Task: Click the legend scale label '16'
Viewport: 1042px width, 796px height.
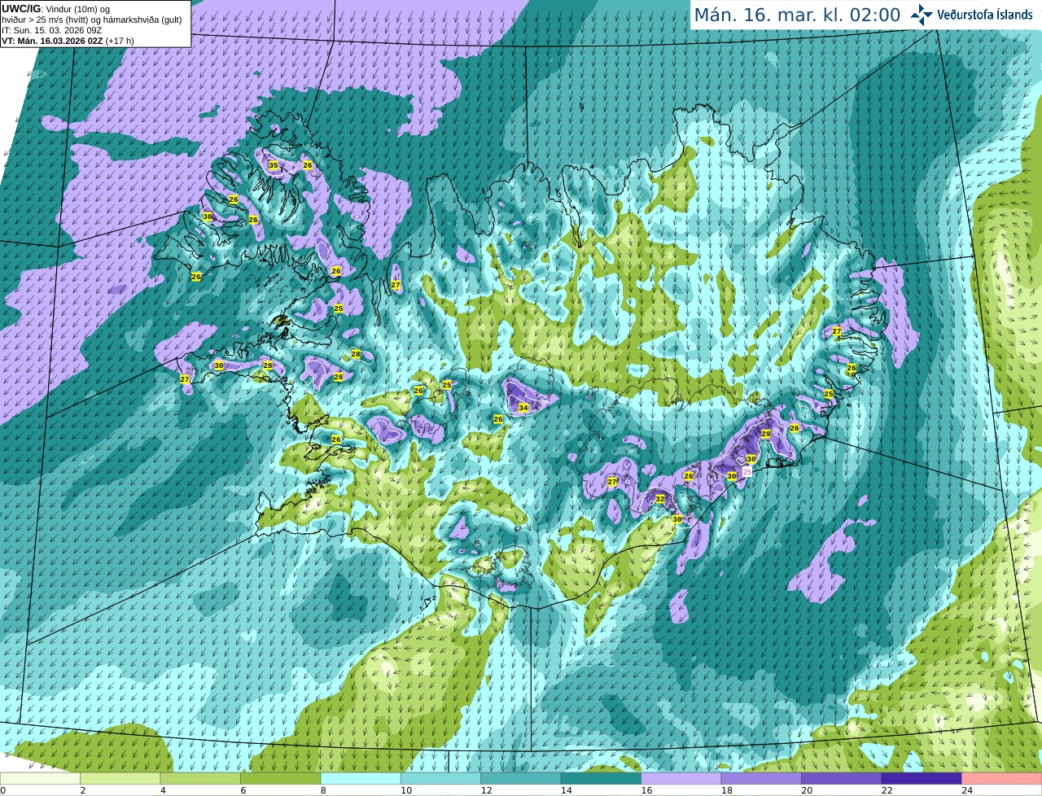Action: (646, 790)
